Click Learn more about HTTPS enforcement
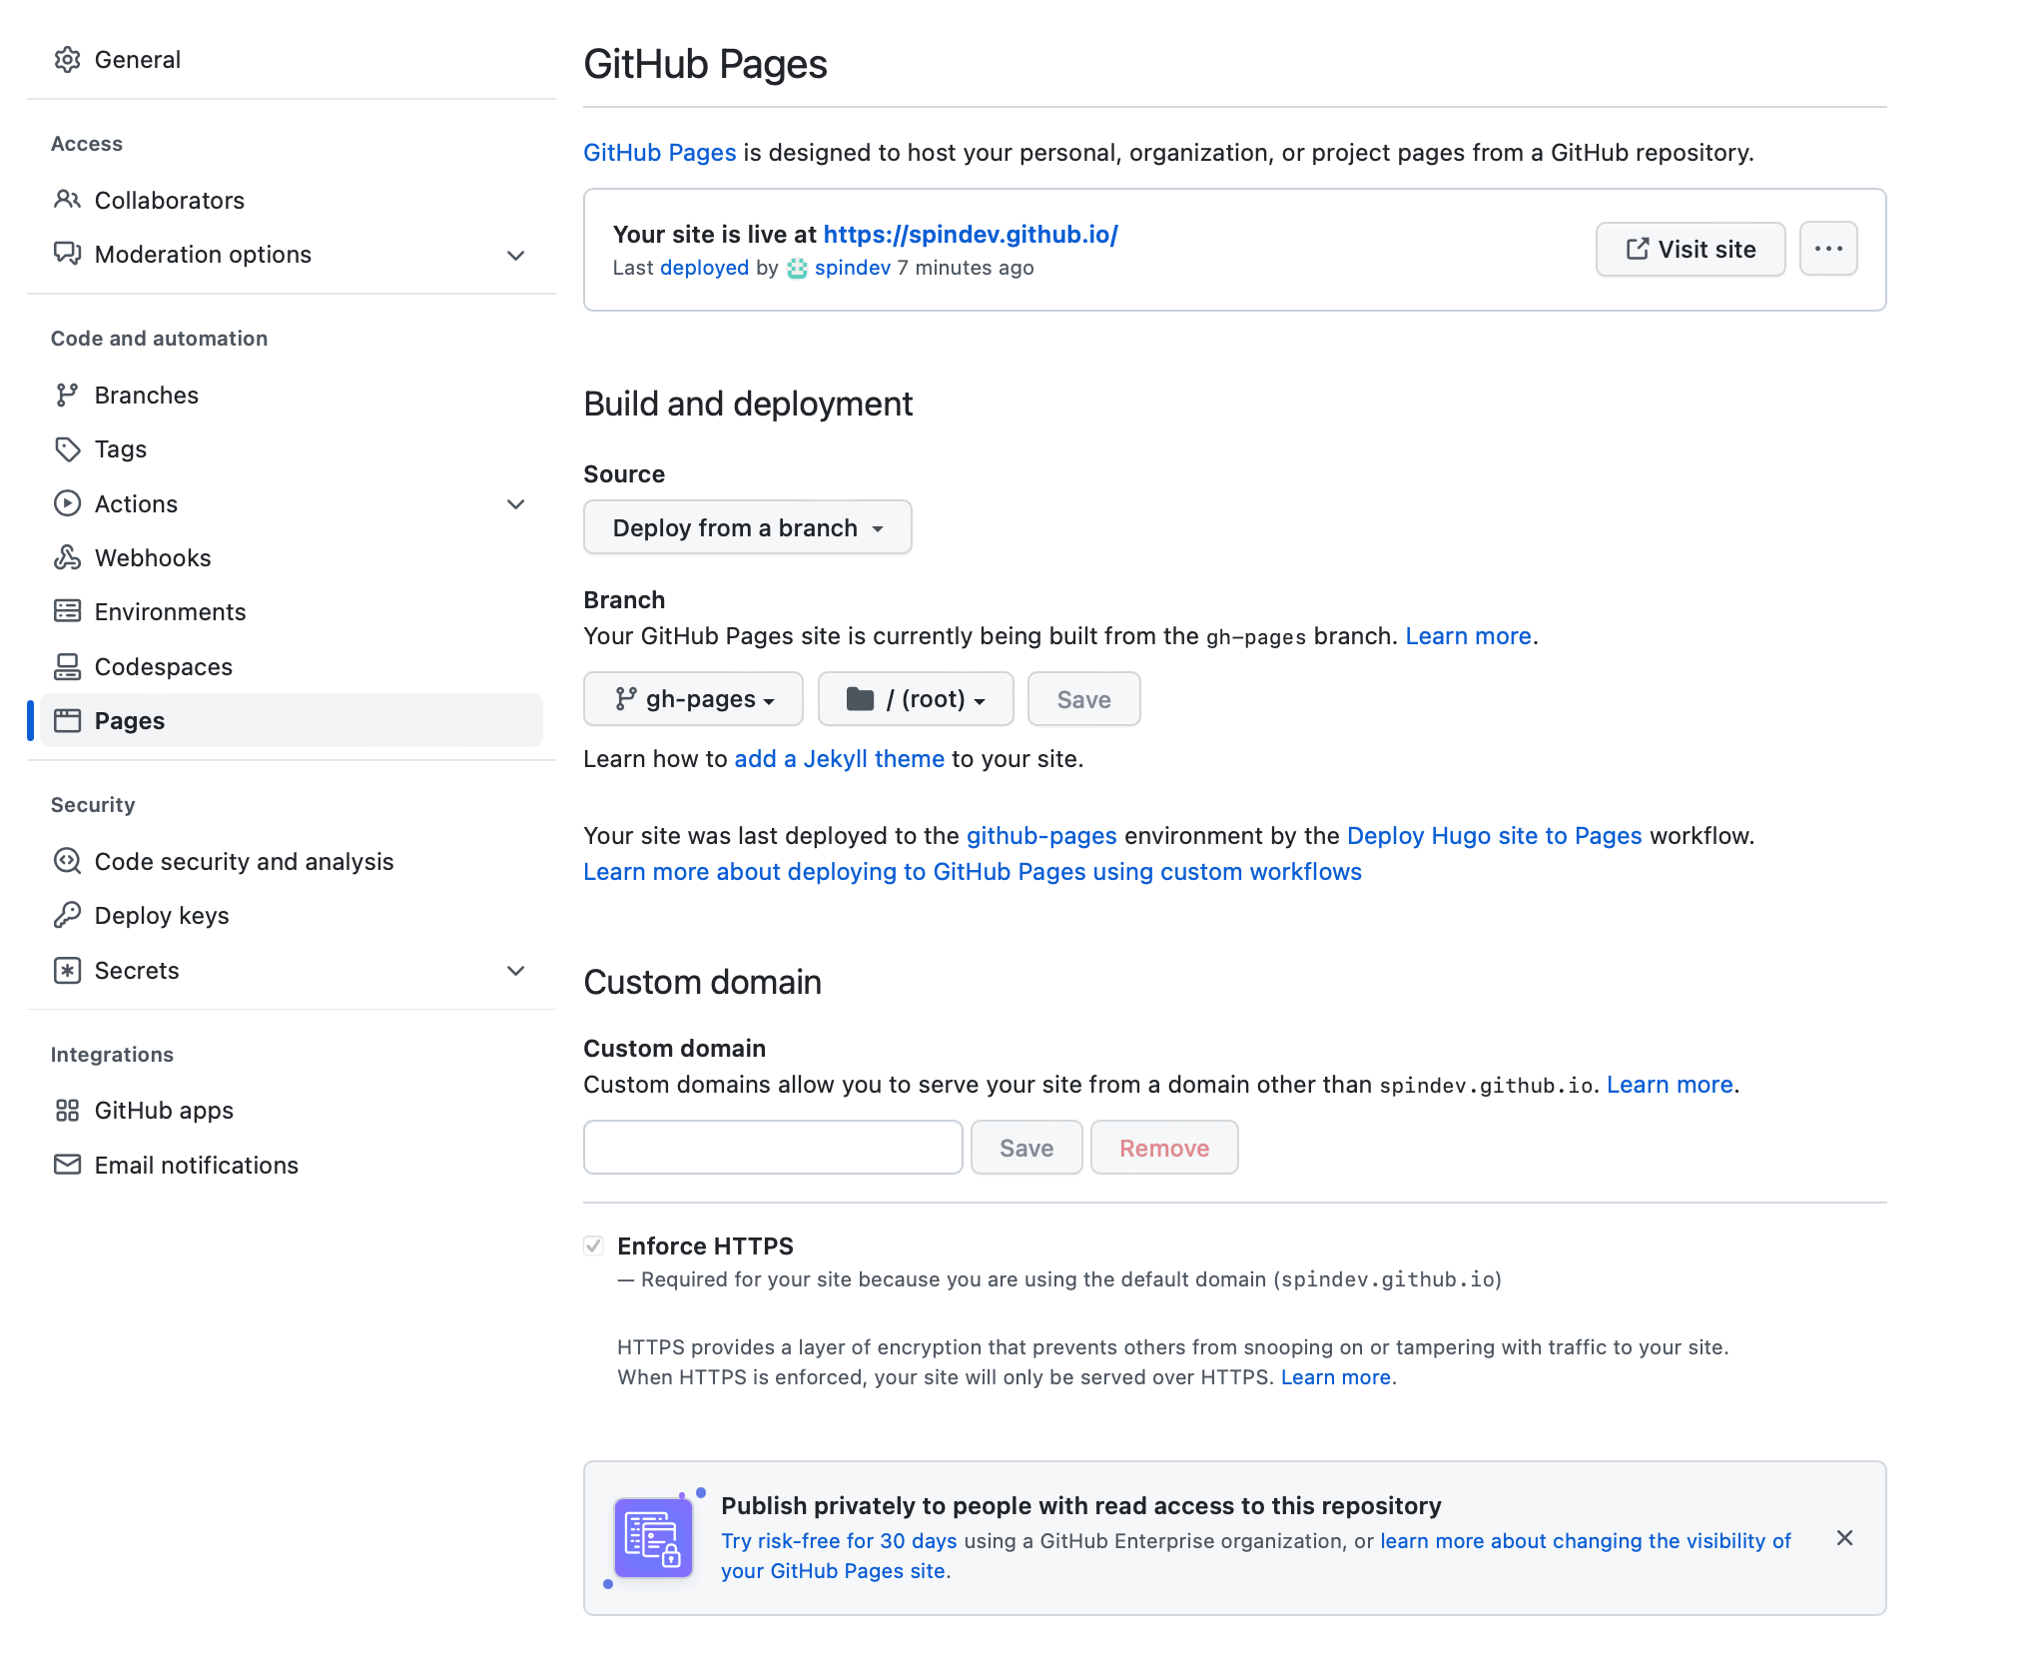 click(x=1336, y=1377)
